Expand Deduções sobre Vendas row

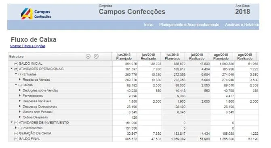(20, 90)
